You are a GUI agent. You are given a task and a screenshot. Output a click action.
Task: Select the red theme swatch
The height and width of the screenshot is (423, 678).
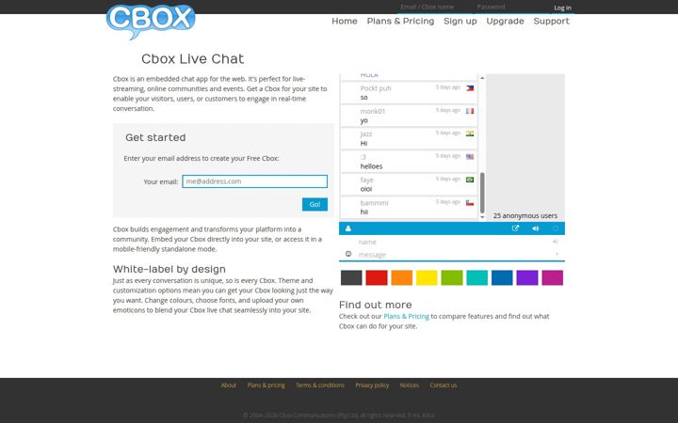click(377, 277)
